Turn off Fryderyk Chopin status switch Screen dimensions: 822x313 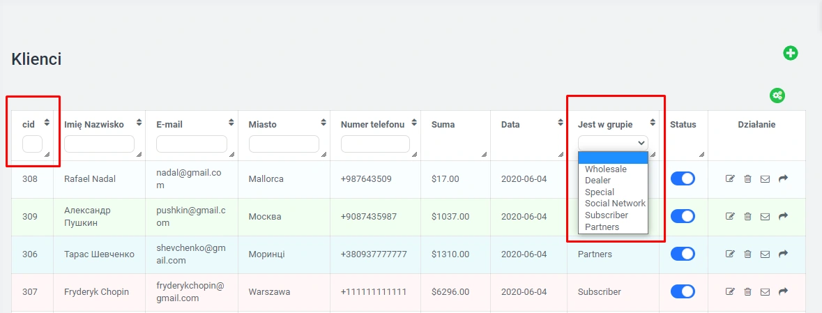pos(683,291)
